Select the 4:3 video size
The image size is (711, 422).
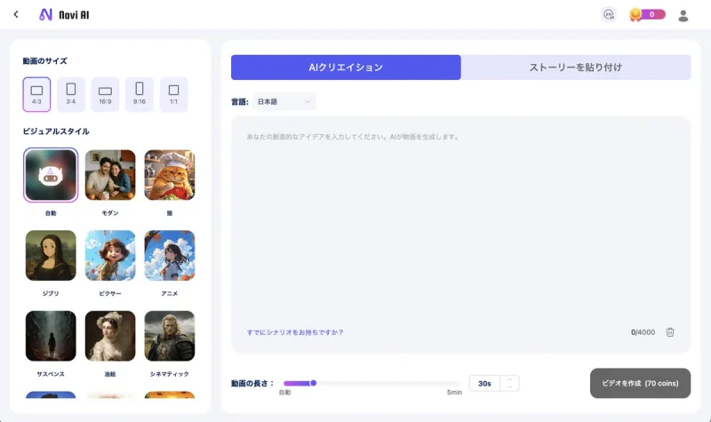36,94
